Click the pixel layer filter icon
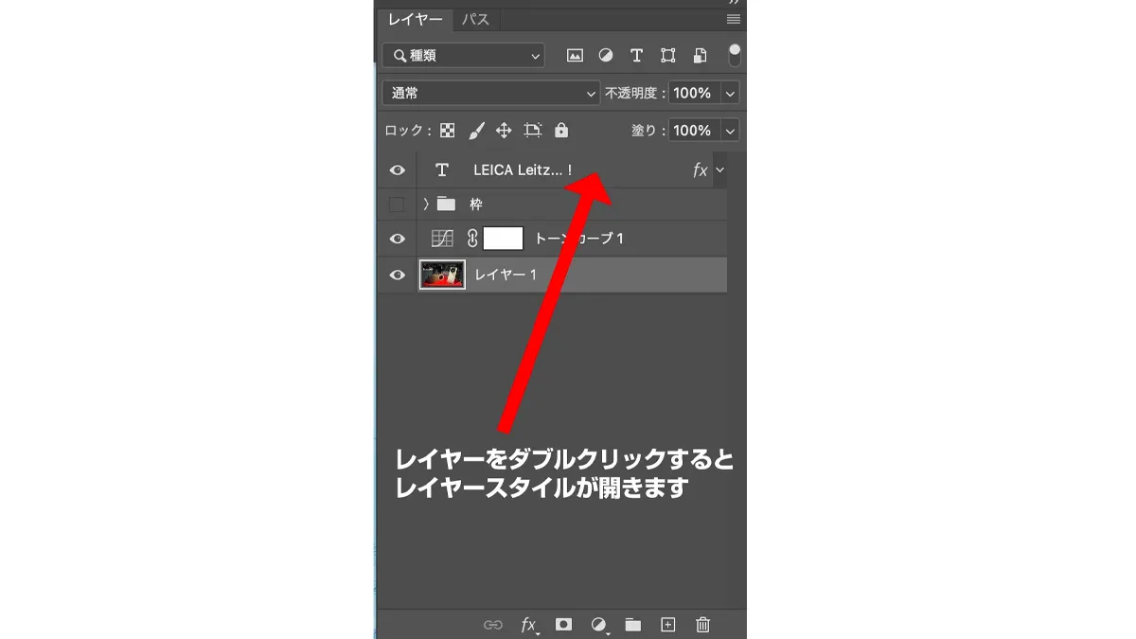Screen dimensions: 1136x639 point(575,56)
